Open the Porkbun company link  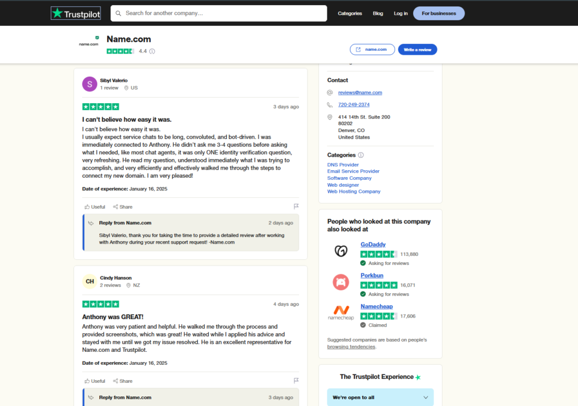tap(372, 275)
